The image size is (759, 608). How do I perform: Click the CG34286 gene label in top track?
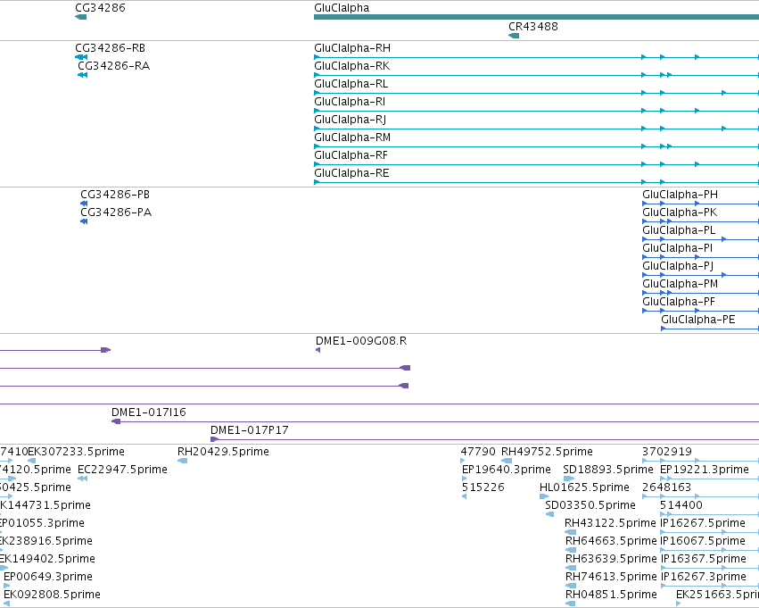point(100,8)
